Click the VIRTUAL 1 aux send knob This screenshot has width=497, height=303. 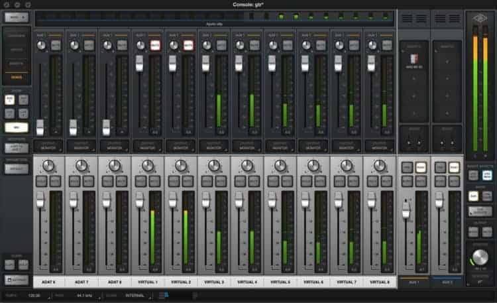coord(140,45)
